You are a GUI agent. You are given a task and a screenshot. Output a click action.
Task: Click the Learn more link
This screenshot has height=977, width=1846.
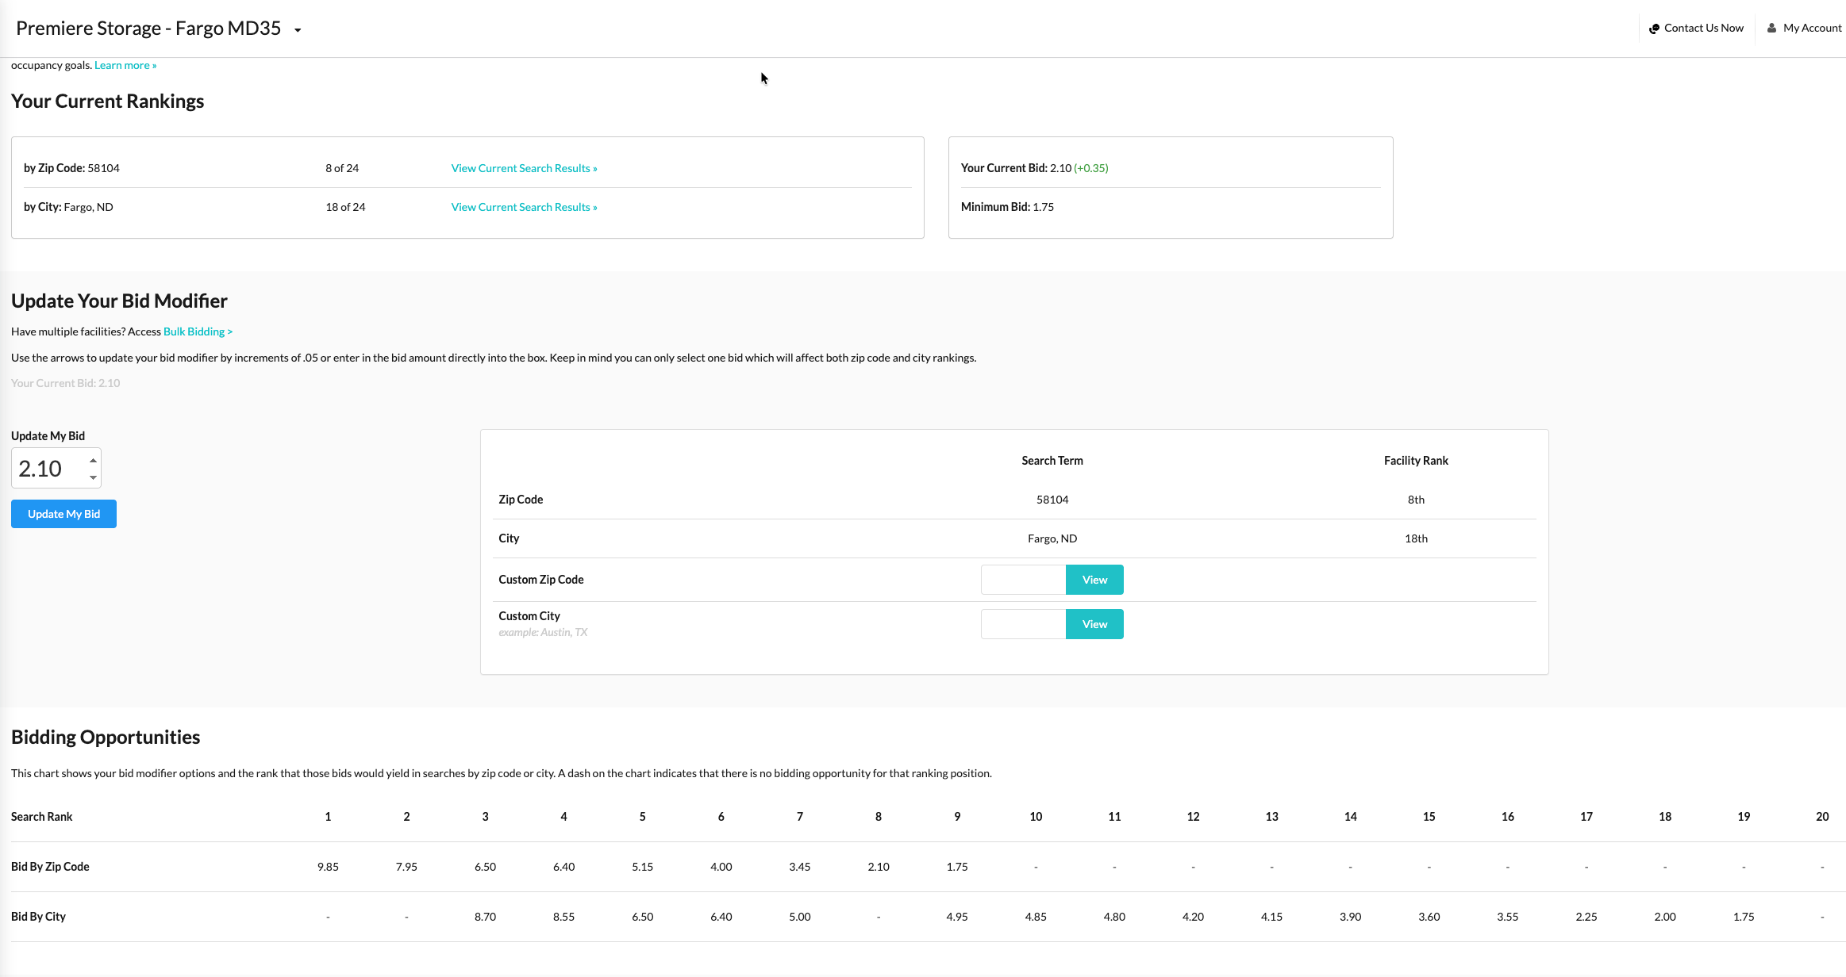[x=125, y=65]
